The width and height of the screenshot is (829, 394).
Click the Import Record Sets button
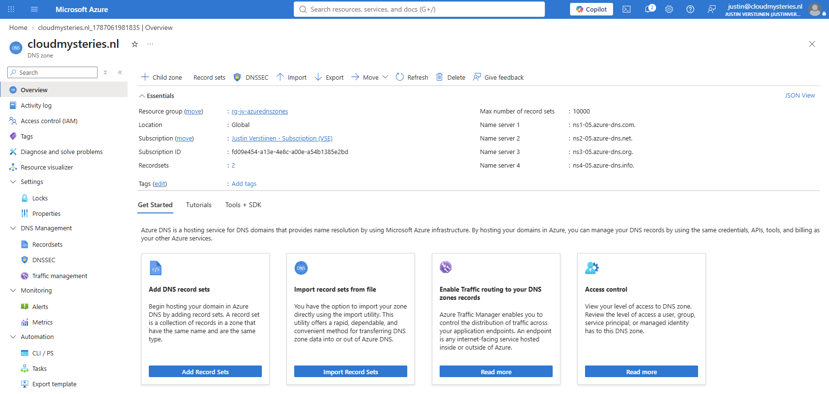pos(351,371)
